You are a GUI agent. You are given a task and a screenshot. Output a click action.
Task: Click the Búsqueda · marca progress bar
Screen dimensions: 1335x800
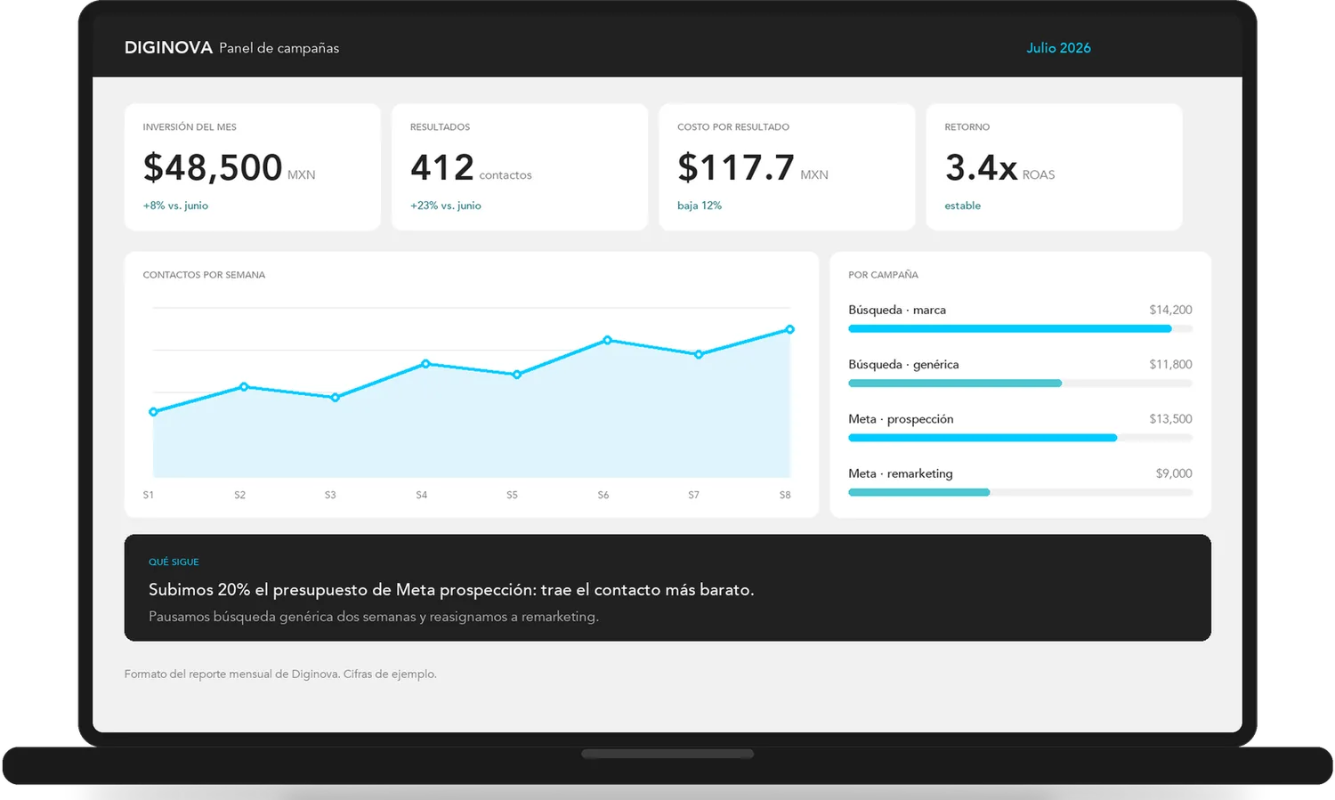pos(1020,328)
